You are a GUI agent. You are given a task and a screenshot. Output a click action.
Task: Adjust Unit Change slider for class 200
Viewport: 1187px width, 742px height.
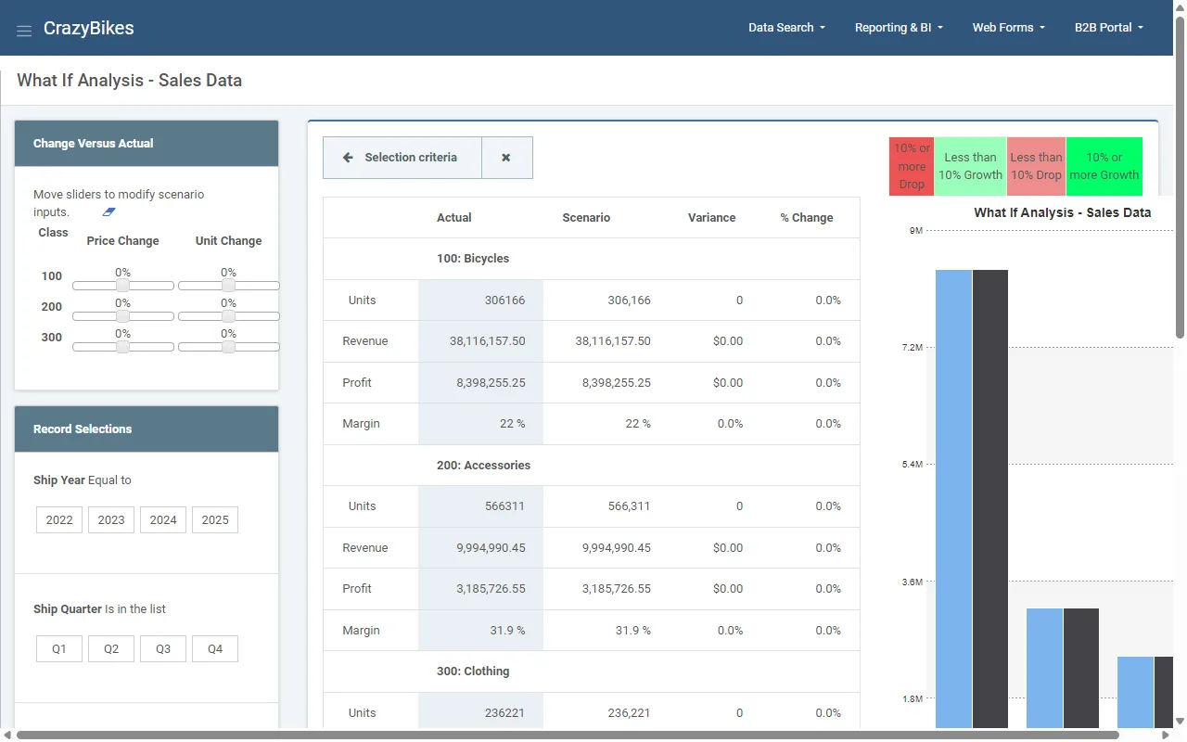coord(229,316)
